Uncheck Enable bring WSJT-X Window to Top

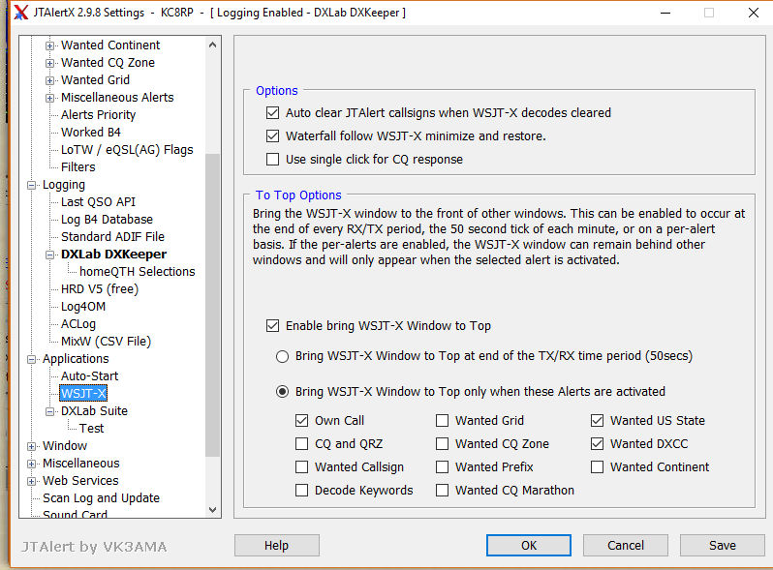click(x=272, y=325)
